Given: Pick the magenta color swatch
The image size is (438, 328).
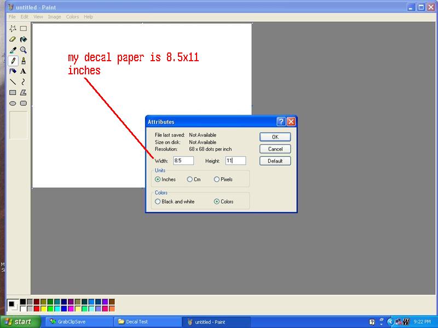Looking at the screenshot, I should (71, 308).
